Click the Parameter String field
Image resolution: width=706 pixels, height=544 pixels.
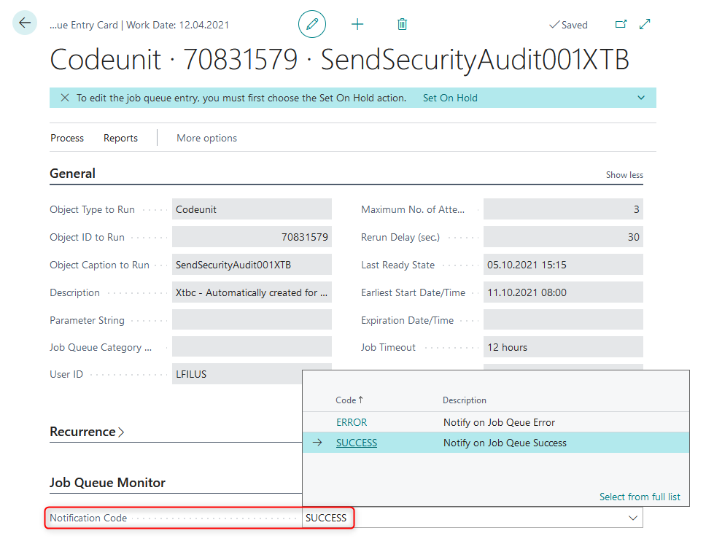click(252, 320)
